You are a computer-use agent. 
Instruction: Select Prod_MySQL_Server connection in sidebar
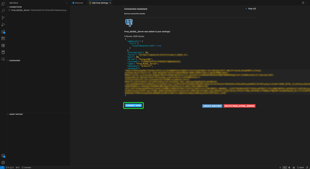[38, 10]
